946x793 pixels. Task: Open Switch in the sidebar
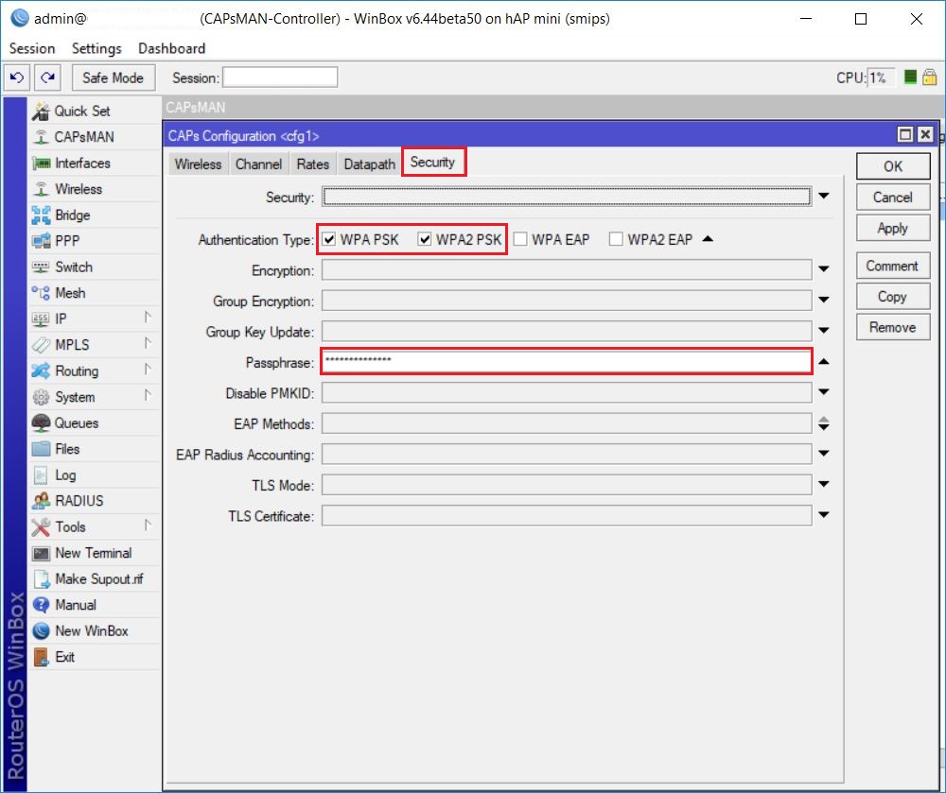click(x=95, y=267)
